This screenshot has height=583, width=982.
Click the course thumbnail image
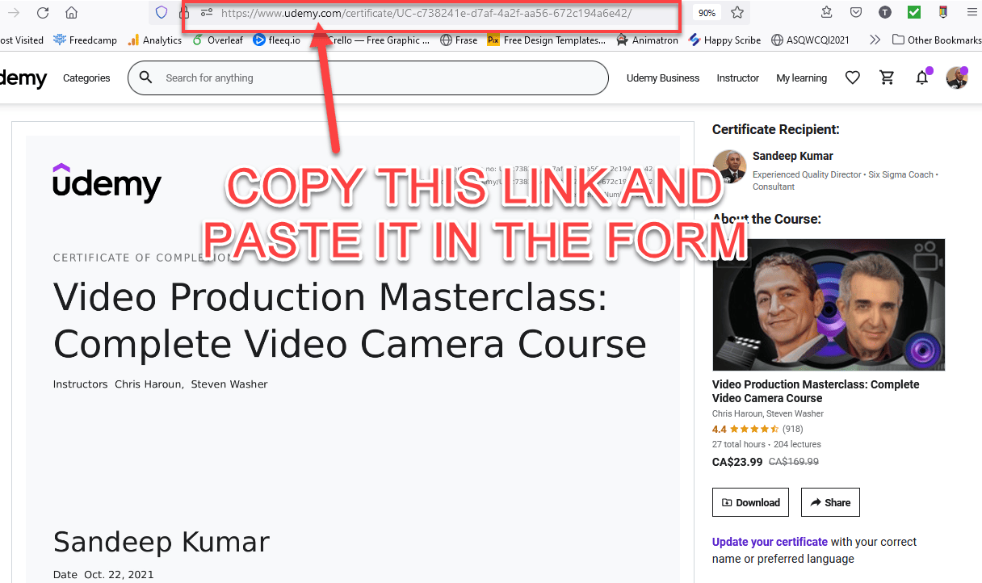pyautogui.click(x=829, y=304)
